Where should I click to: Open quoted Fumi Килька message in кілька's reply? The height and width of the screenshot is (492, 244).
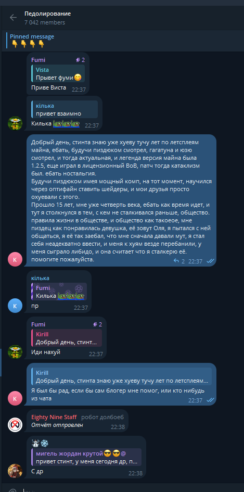tap(59, 292)
